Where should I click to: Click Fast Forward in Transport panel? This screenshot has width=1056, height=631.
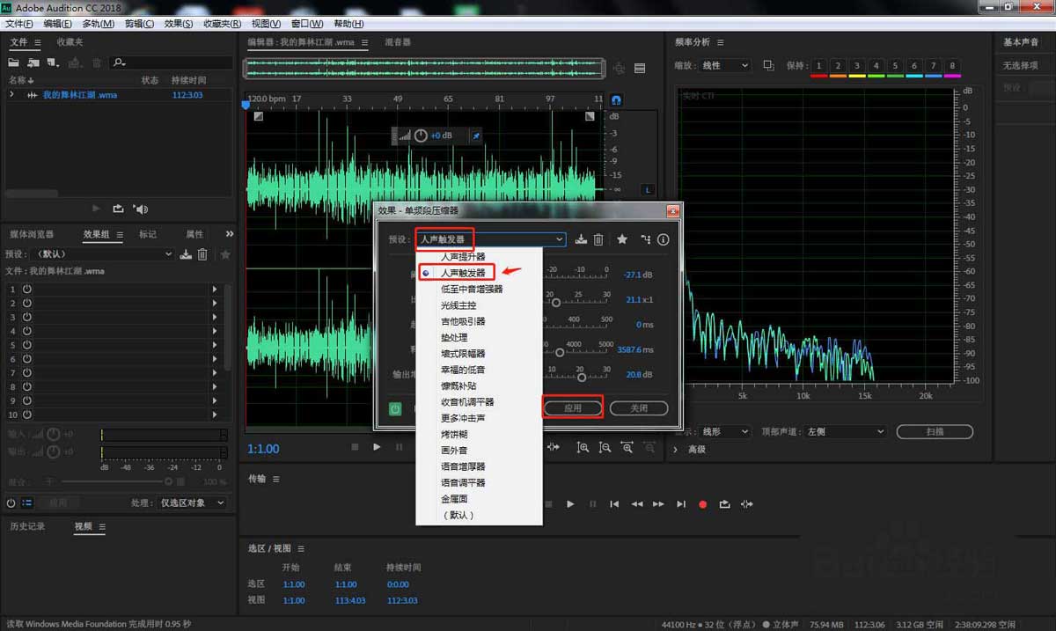click(658, 504)
